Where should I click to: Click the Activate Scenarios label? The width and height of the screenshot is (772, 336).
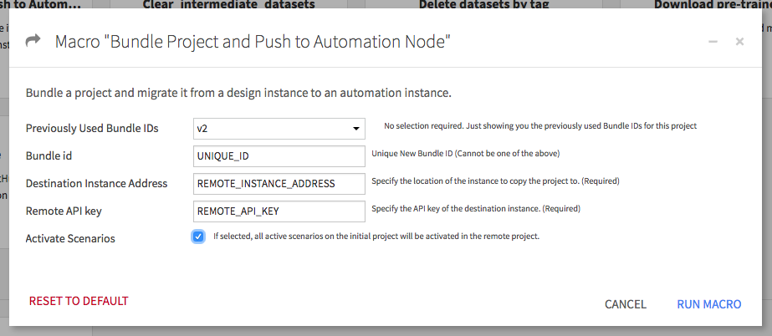(x=70, y=238)
